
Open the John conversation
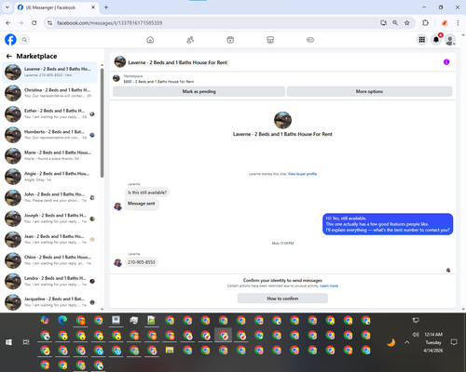click(49, 197)
